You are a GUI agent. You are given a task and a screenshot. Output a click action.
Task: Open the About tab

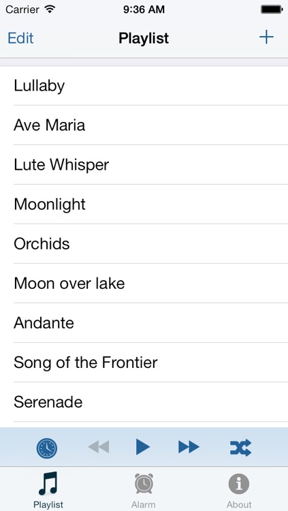(239, 490)
